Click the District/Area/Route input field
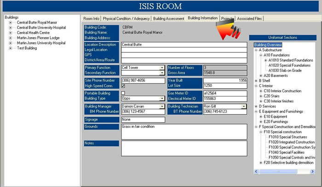Screen dimensions: 322x187 [184, 60]
